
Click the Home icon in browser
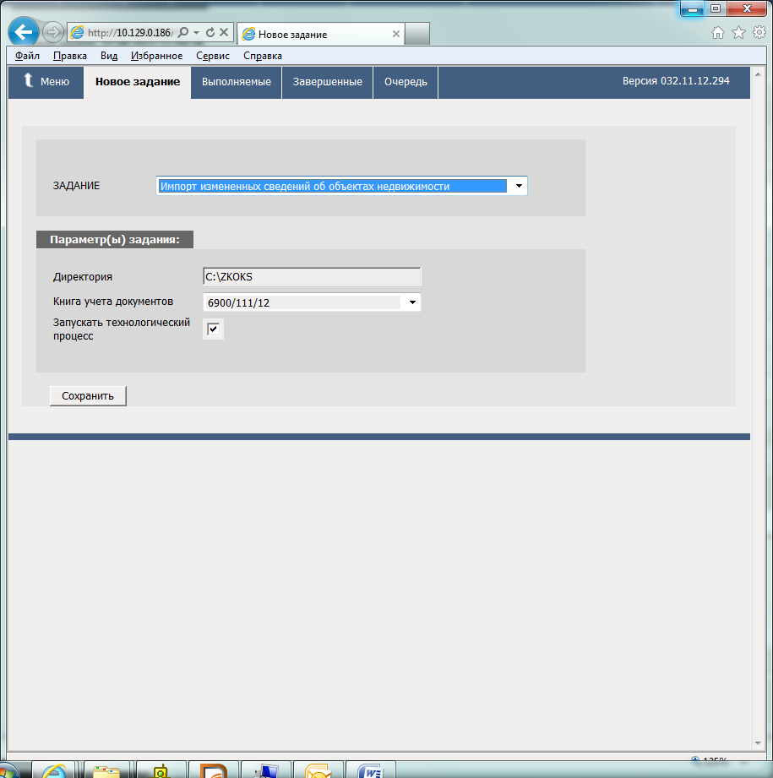[718, 33]
